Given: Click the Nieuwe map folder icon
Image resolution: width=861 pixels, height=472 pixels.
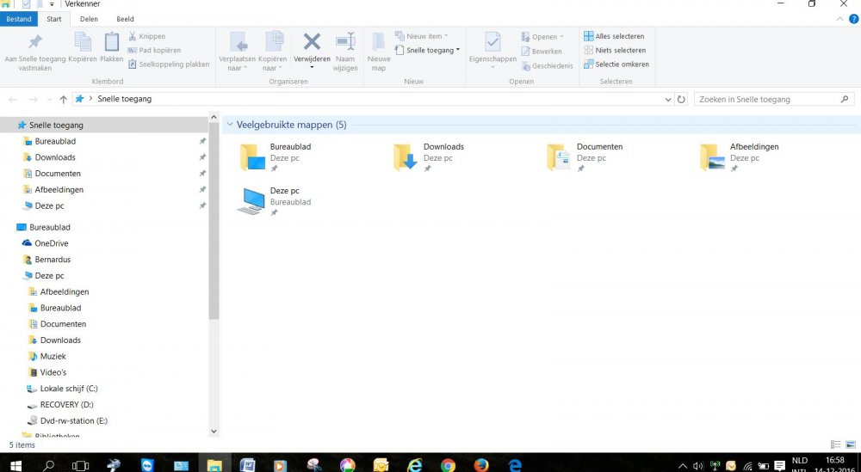Looking at the screenshot, I should coord(379,42).
